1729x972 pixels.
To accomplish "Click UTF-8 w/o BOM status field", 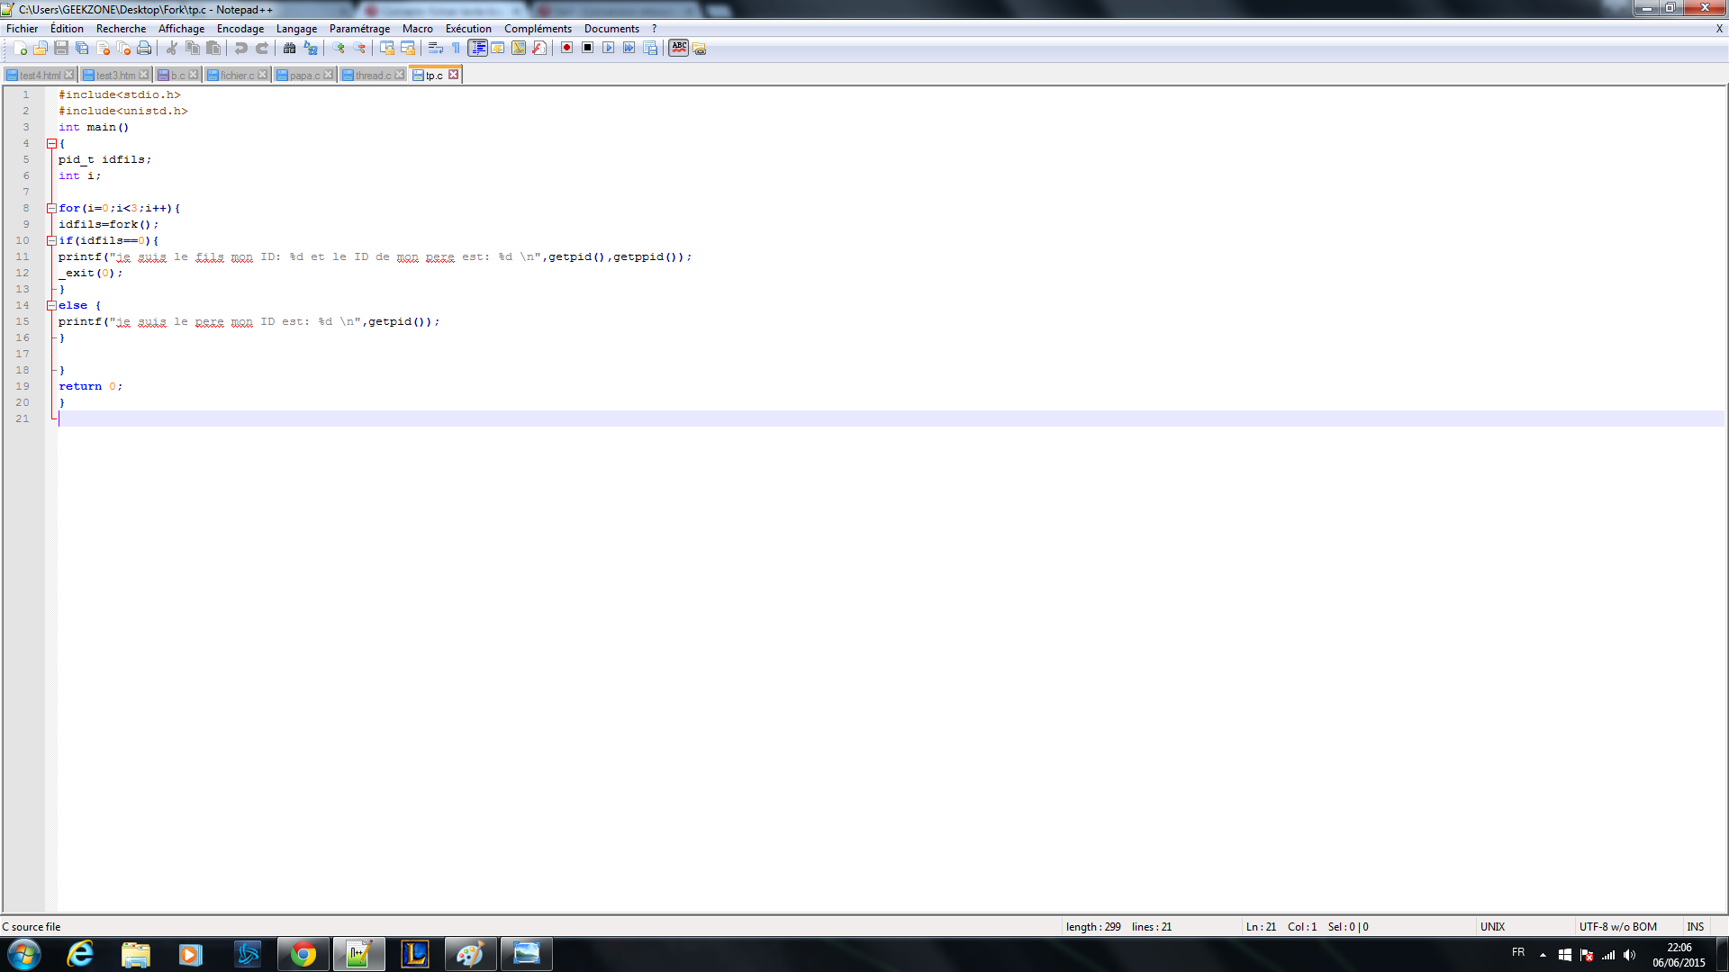I will click(x=1617, y=927).
